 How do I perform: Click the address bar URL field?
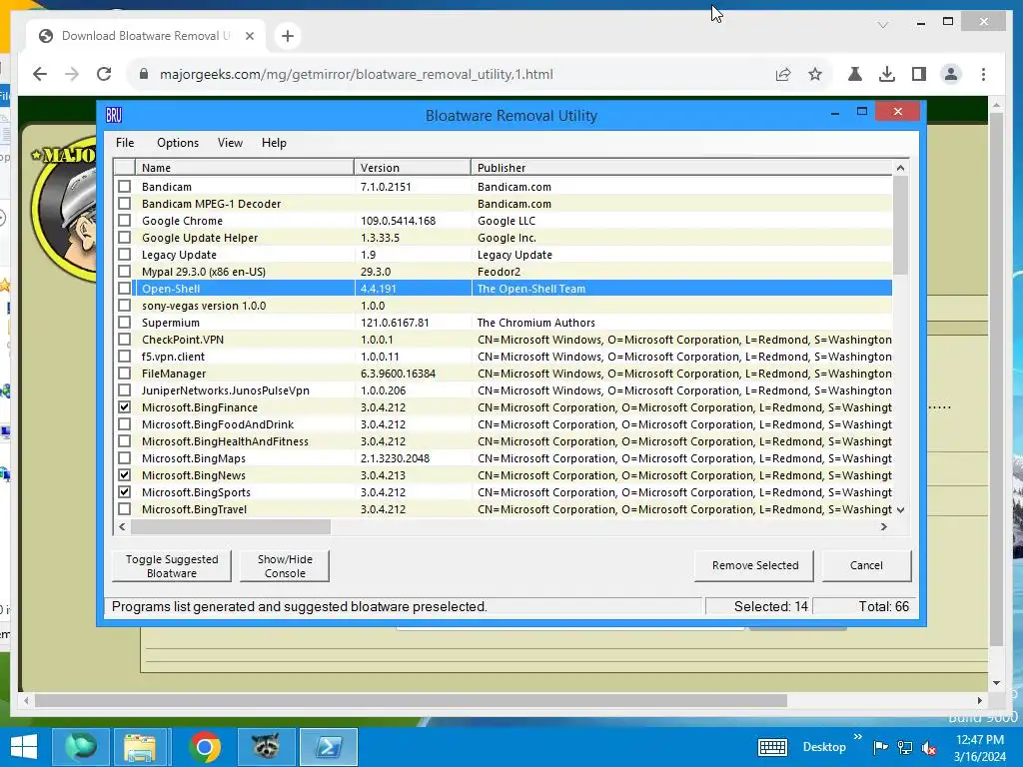coord(357,74)
